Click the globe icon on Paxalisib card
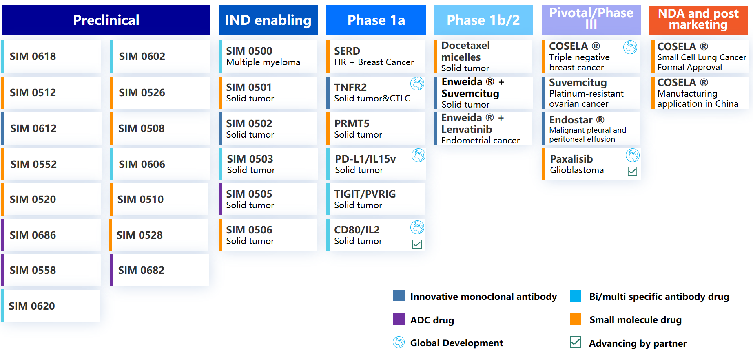This screenshot has height=352, width=753. 633,155
